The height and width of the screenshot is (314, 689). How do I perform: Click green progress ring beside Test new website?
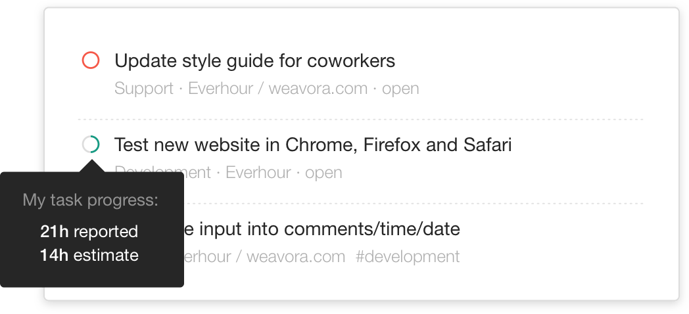91,145
